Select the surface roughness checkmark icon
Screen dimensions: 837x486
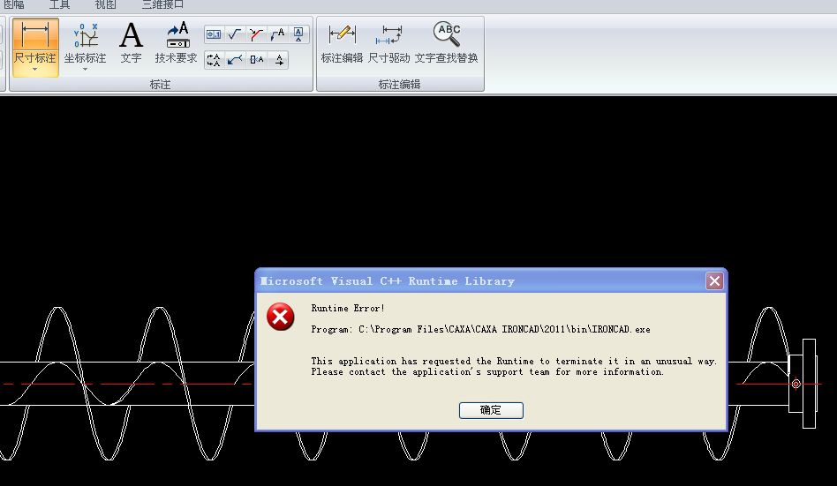[x=234, y=34]
